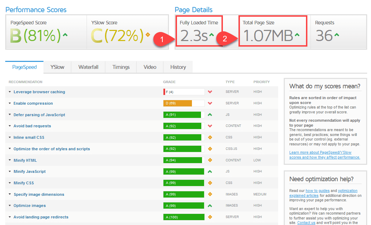Click the green up arrow for Minify JavaScript
The height and width of the screenshot is (225, 371).
click(209, 171)
